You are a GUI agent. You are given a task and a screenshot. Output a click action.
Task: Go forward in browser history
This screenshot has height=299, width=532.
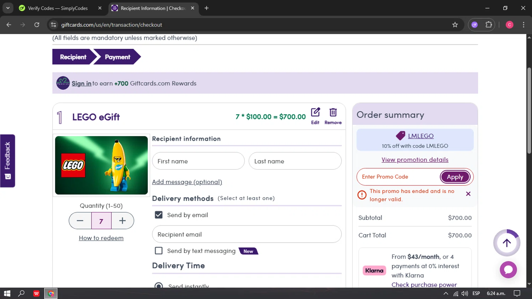coord(23,25)
